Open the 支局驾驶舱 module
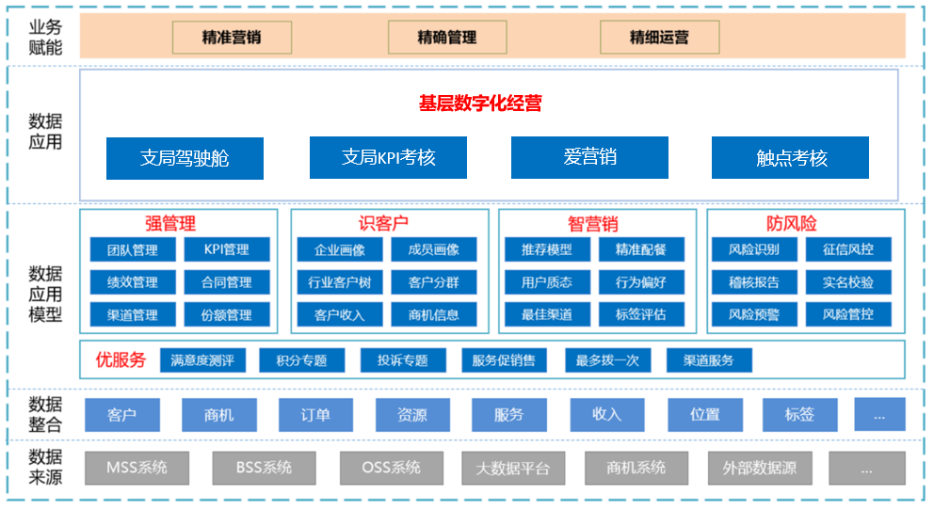This screenshot has height=510, width=934. pyautogui.click(x=185, y=158)
